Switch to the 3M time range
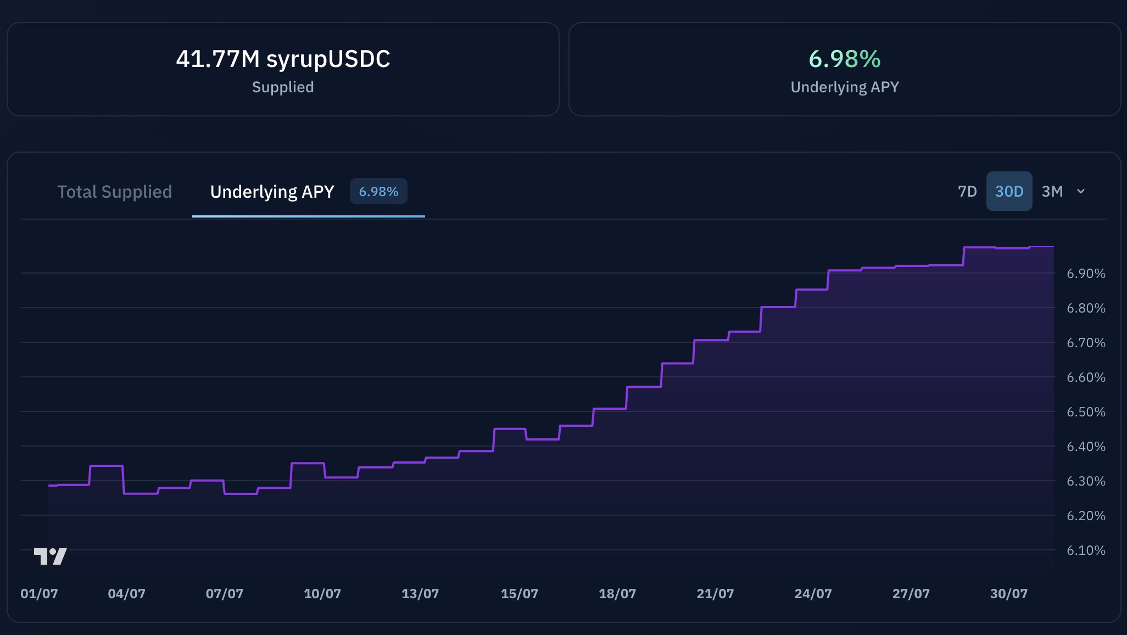Screen dimensions: 1127x635 tap(1052, 192)
